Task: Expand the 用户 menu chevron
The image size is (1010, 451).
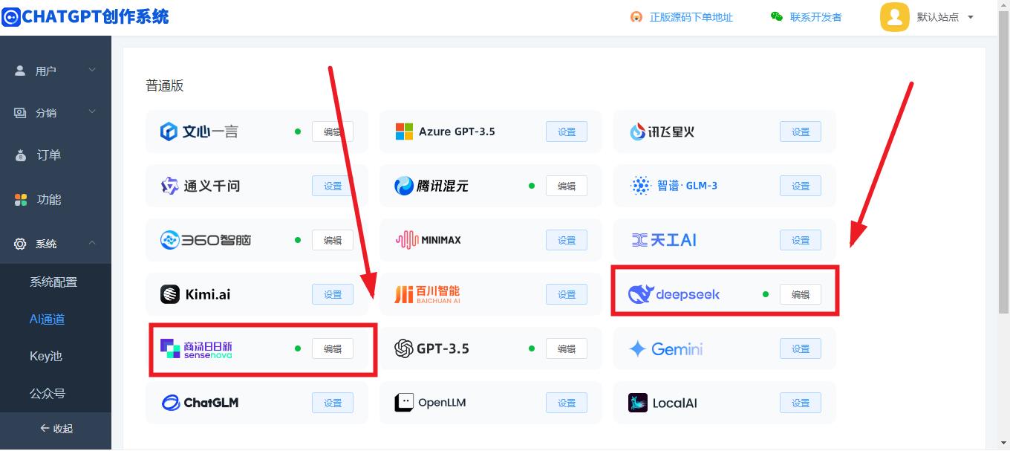Action: pyautogui.click(x=92, y=71)
